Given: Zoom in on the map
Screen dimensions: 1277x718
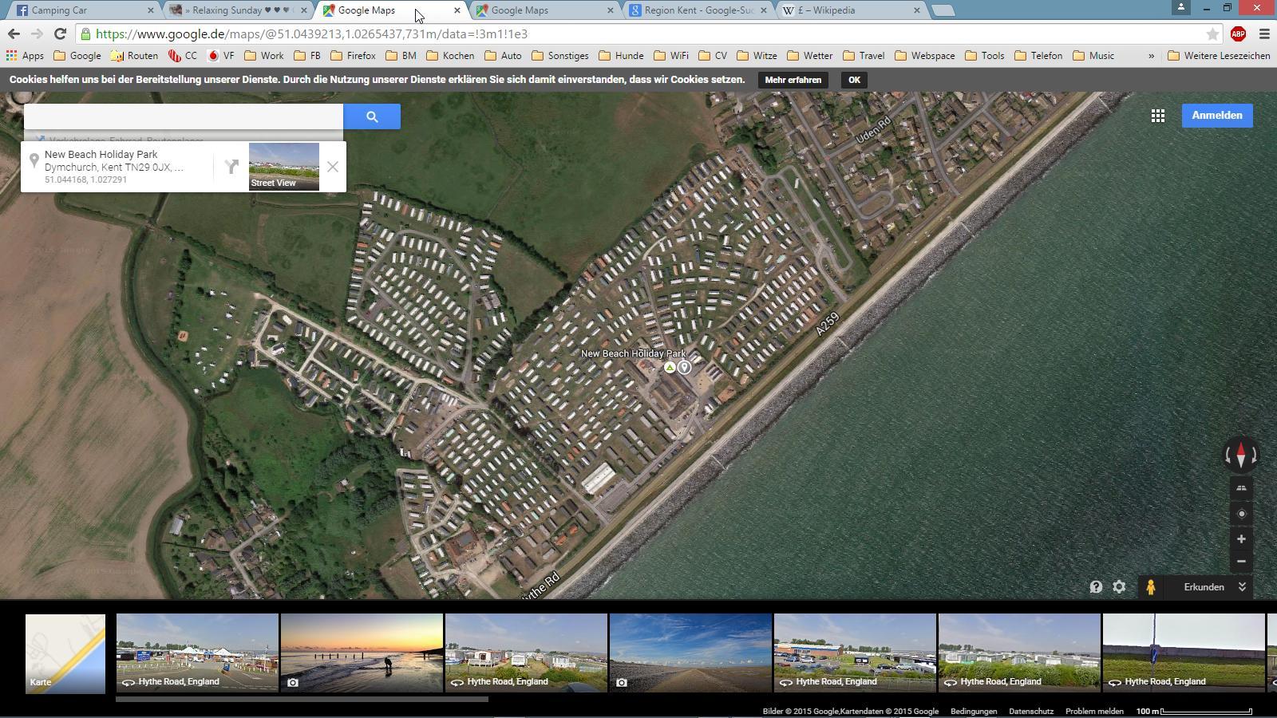Looking at the screenshot, I should coord(1241,539).
